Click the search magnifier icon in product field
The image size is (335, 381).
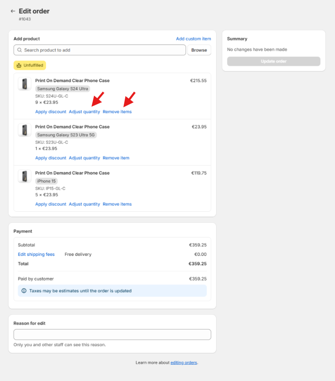[x=19, y=50]
